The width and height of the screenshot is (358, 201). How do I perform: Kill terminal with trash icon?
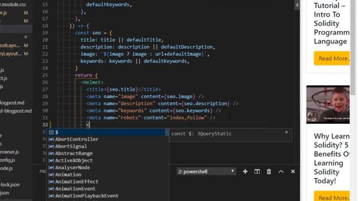tap(269, 171)
